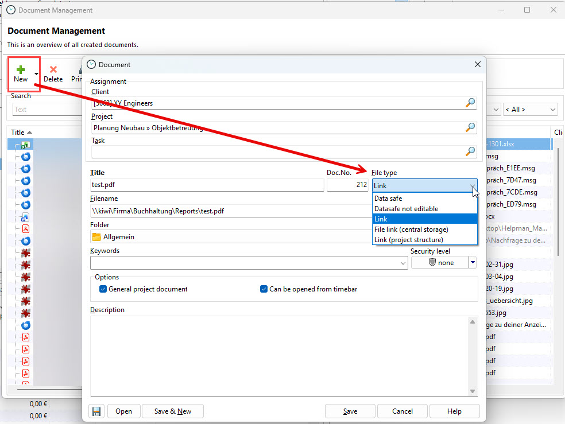Click the magnifier icon in Client field
565x424 pixels.
[x=470, y=103]
